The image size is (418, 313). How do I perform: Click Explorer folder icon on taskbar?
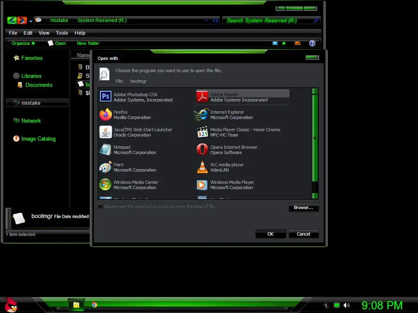76,305
